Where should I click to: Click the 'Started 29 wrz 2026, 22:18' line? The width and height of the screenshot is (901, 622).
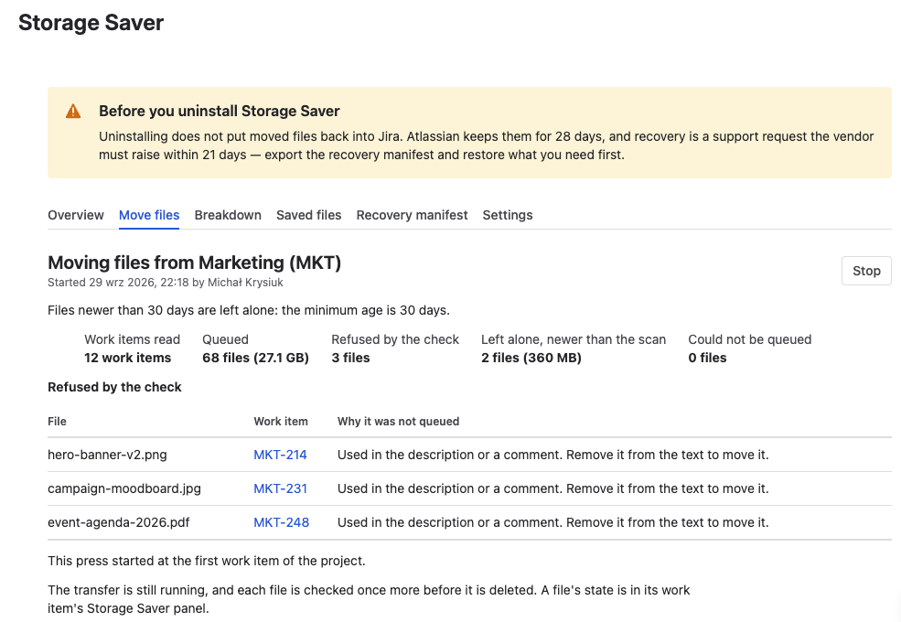pyautogui.click(x=166, y=283)
